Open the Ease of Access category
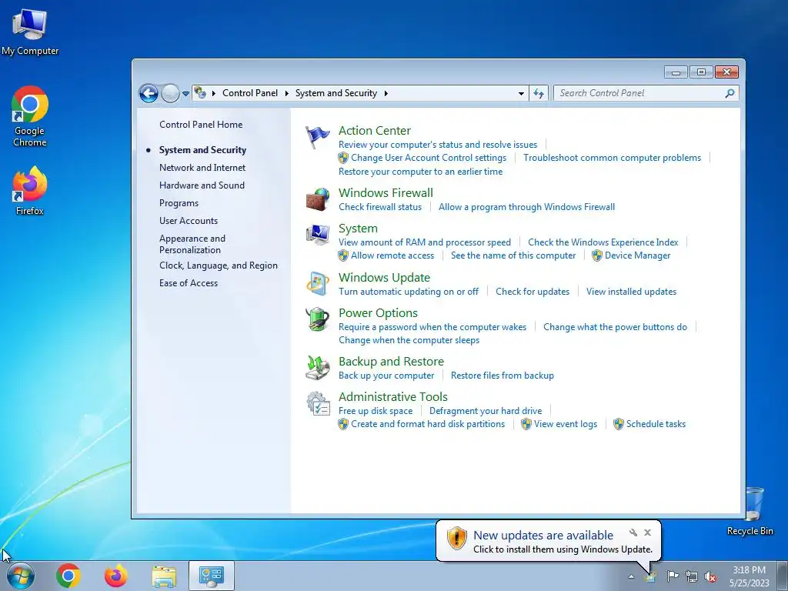The height and width of the screenshot is (591, 788). (x=189, y=283)
